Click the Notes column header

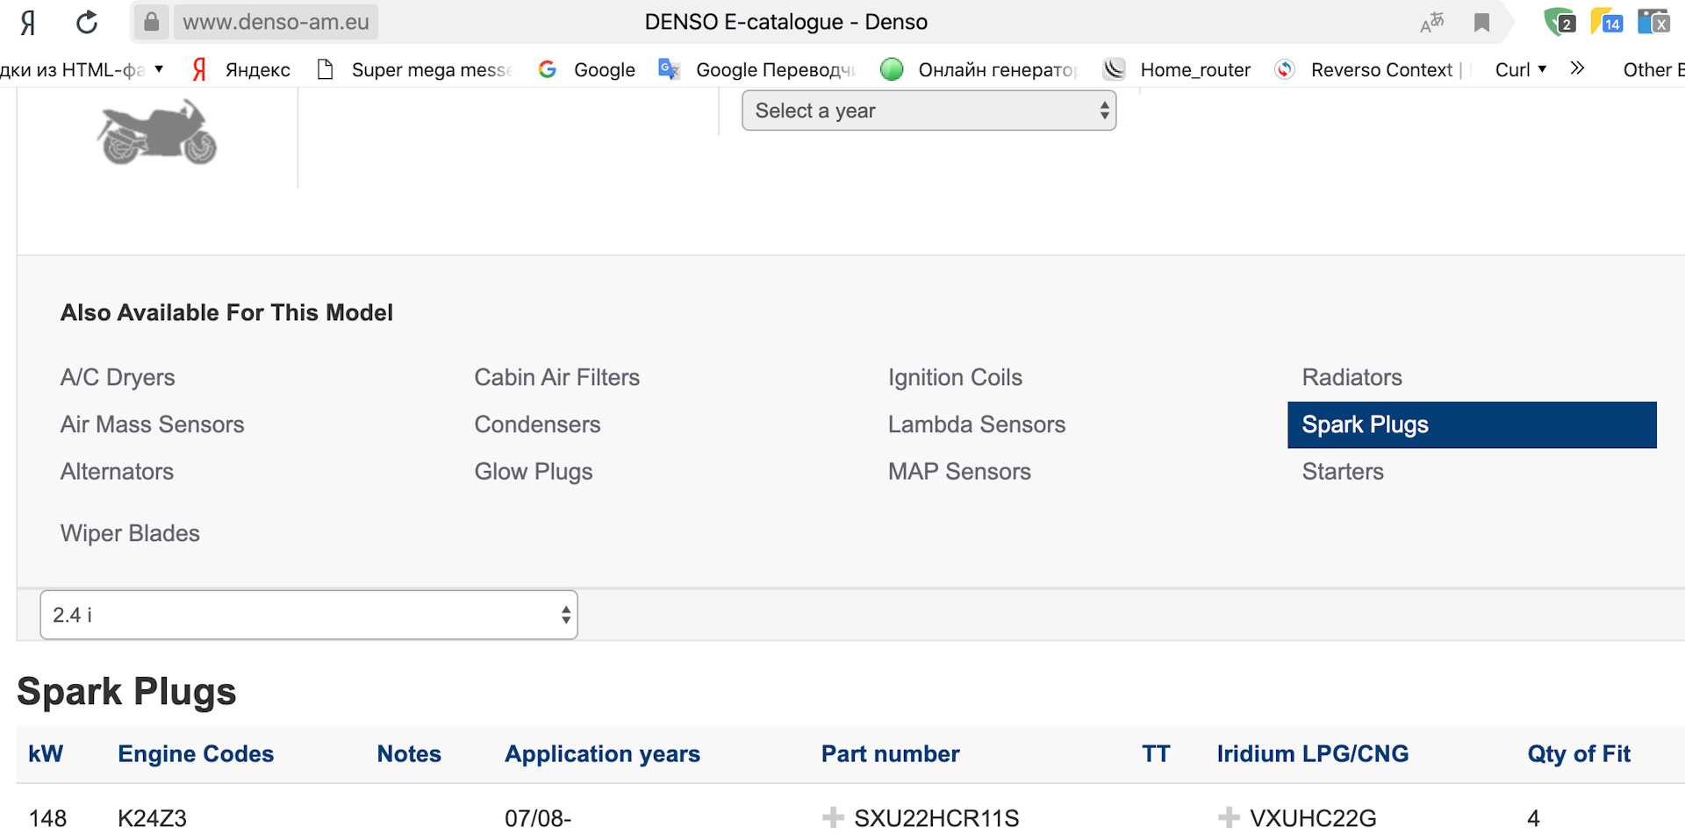click(x=409, y=754)
